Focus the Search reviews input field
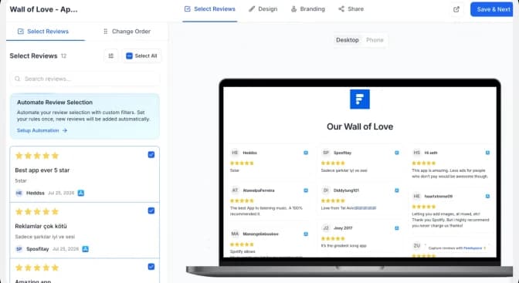Viewport: 519px width, 283px height. (x=85, y=79)
